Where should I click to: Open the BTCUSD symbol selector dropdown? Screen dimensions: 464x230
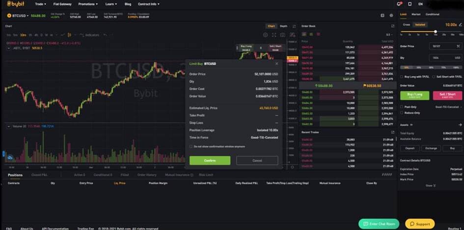pyautogui.click(x=21, y=16)
